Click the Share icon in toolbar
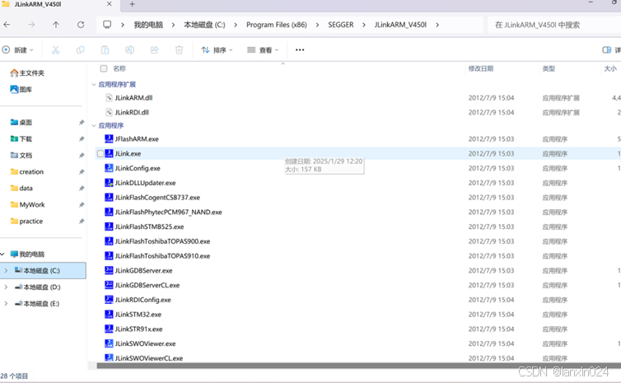 pyautogui.click(x=155, y=50)
